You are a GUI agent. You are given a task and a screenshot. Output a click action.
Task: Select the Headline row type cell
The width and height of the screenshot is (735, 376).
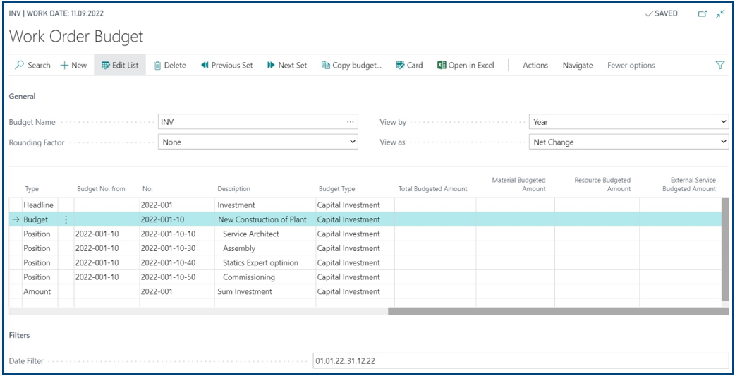click(x=38, y=205)
